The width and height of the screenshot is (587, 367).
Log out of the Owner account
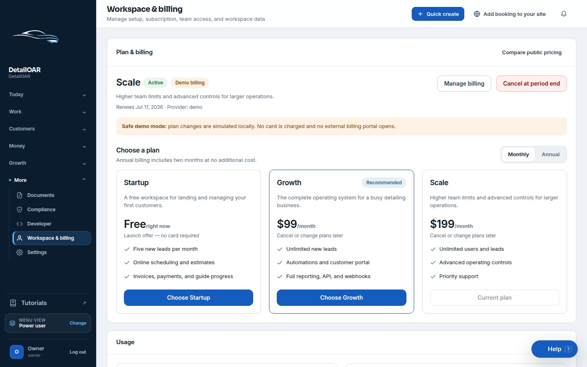77,352
